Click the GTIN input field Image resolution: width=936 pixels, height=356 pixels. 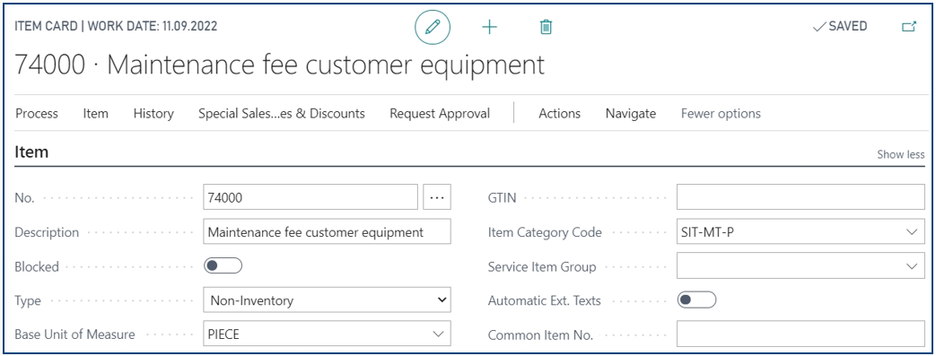coord(800,197)
